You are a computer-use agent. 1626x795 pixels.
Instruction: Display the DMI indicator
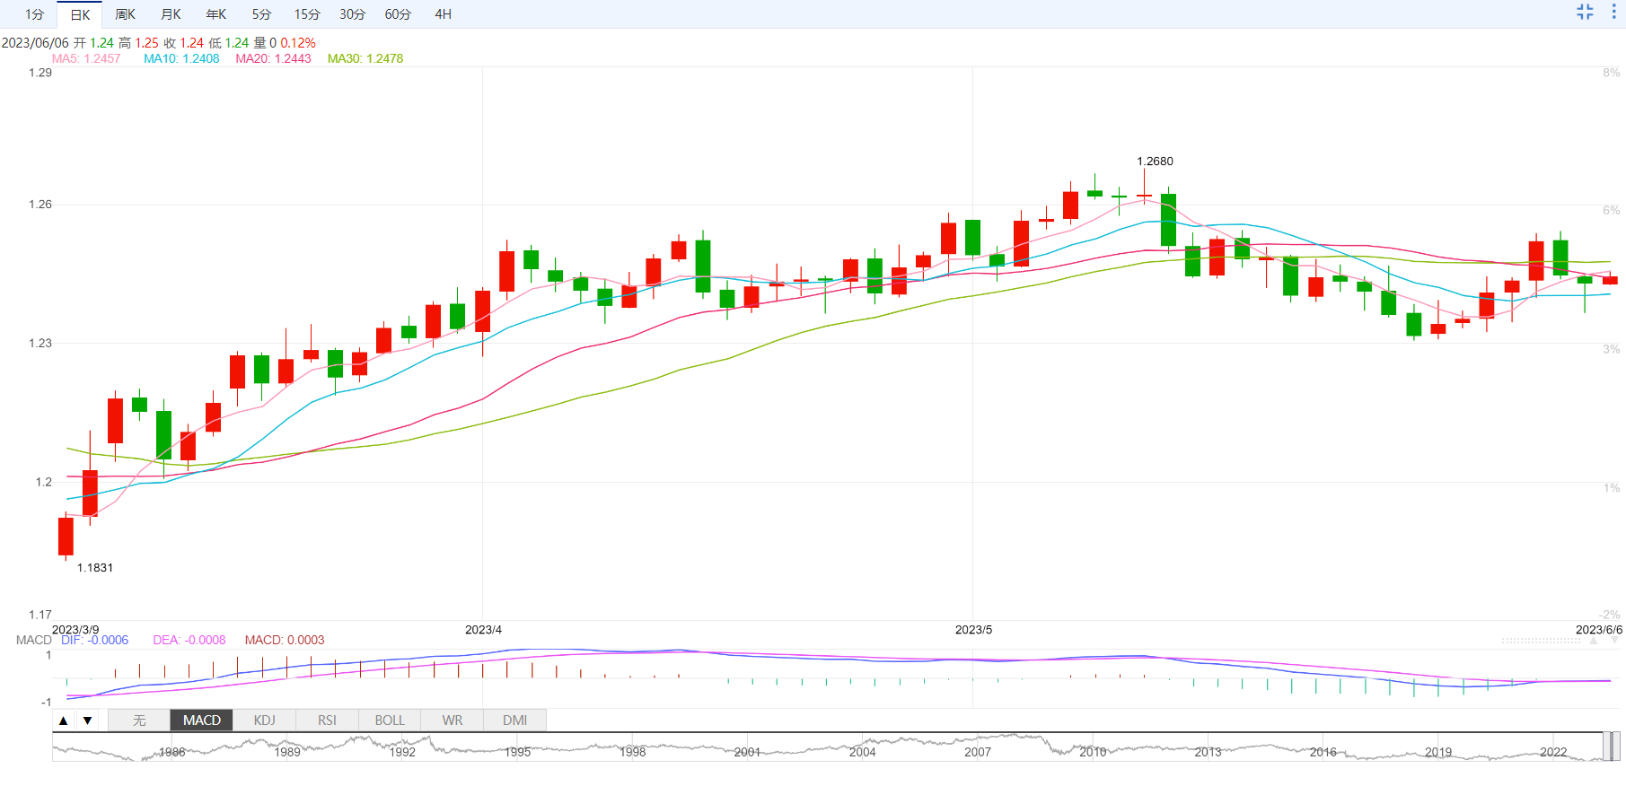click(x=515, y=721)
